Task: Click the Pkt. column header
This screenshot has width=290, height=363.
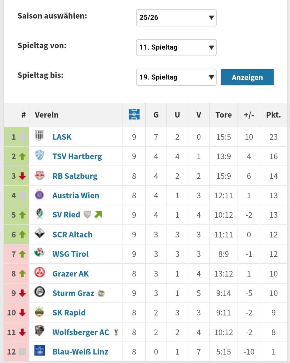Action: pyautogui.click(x=273, y=115)
